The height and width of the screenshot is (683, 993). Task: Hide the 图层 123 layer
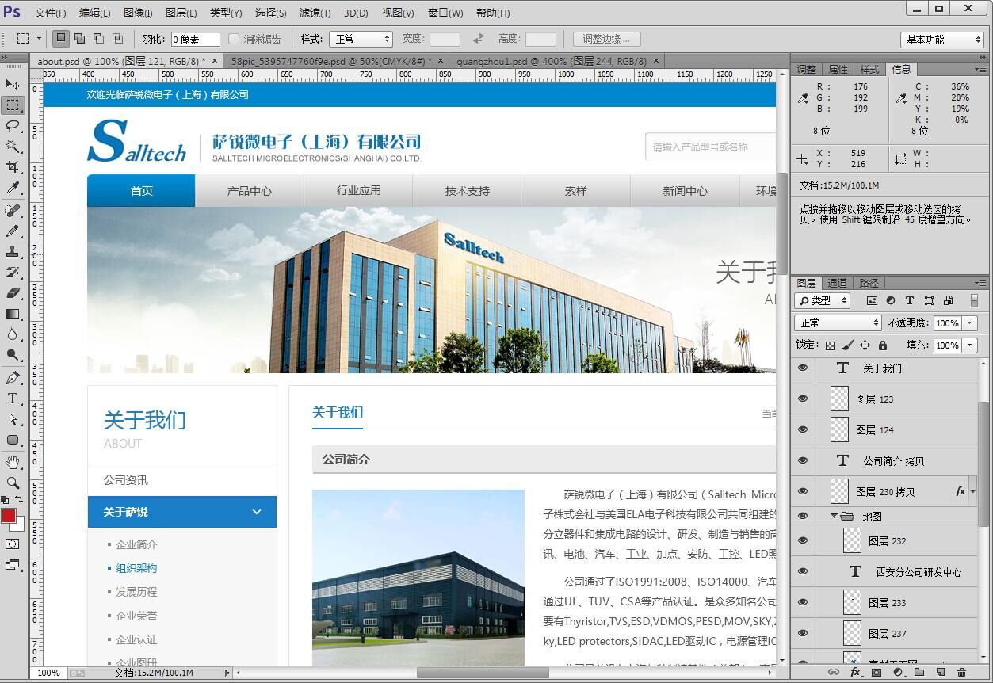click(x=803, y=399)
